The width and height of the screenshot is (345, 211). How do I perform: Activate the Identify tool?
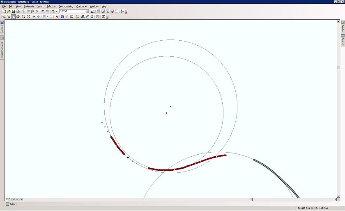click(62, 17)
